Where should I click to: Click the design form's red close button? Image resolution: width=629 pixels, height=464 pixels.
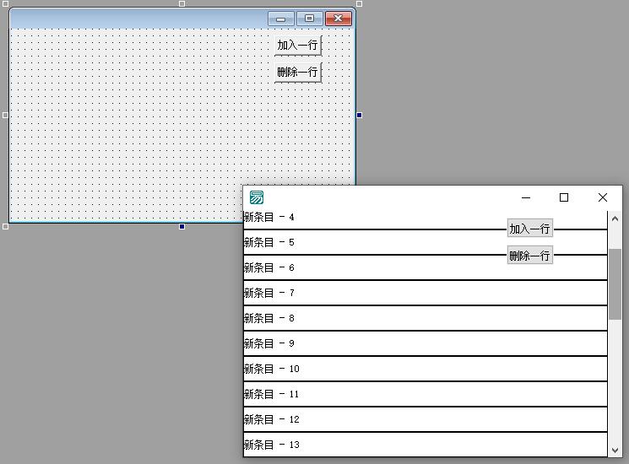(x=339, y=19)
